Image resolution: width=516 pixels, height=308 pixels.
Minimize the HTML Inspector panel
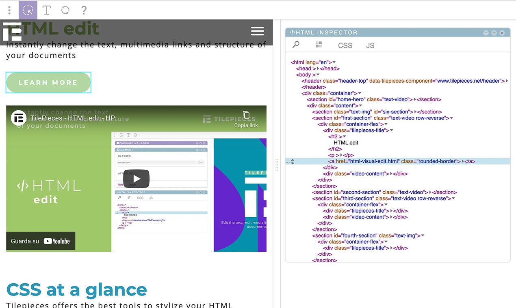pyautogui.click(x=486, y=33)
